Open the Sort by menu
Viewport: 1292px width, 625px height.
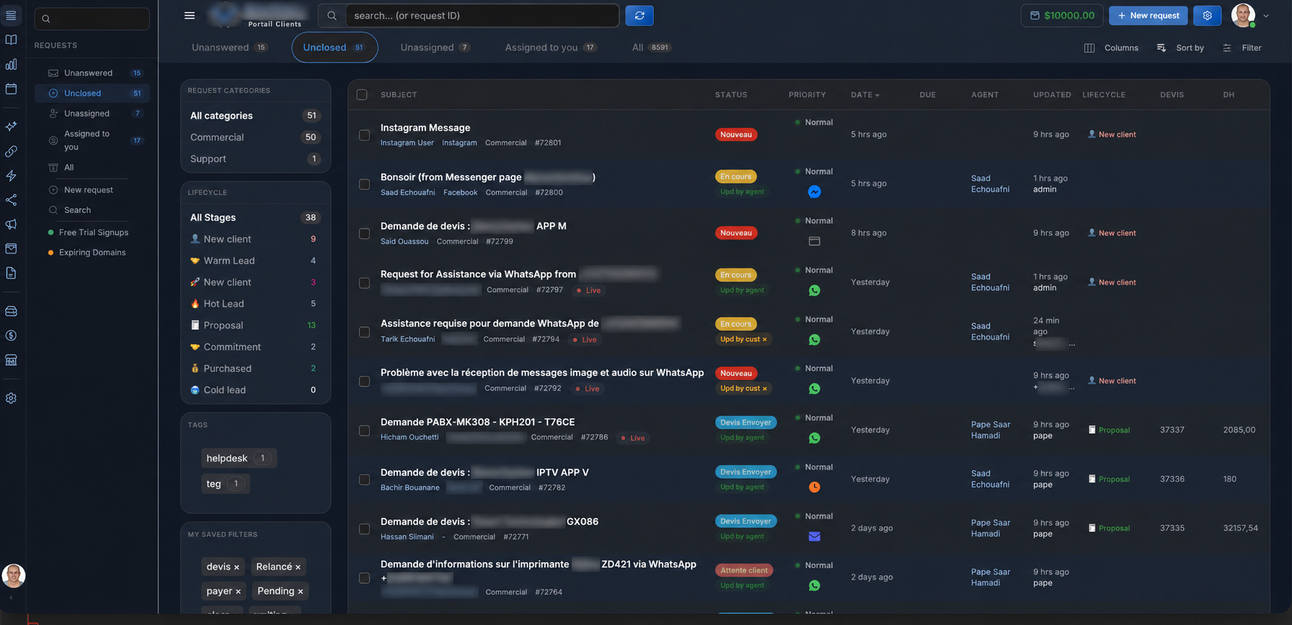click(1180, 48)
